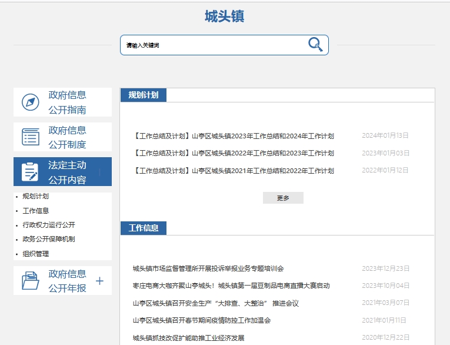Open the 规划计划 section header tab

[x=144, y=95]
